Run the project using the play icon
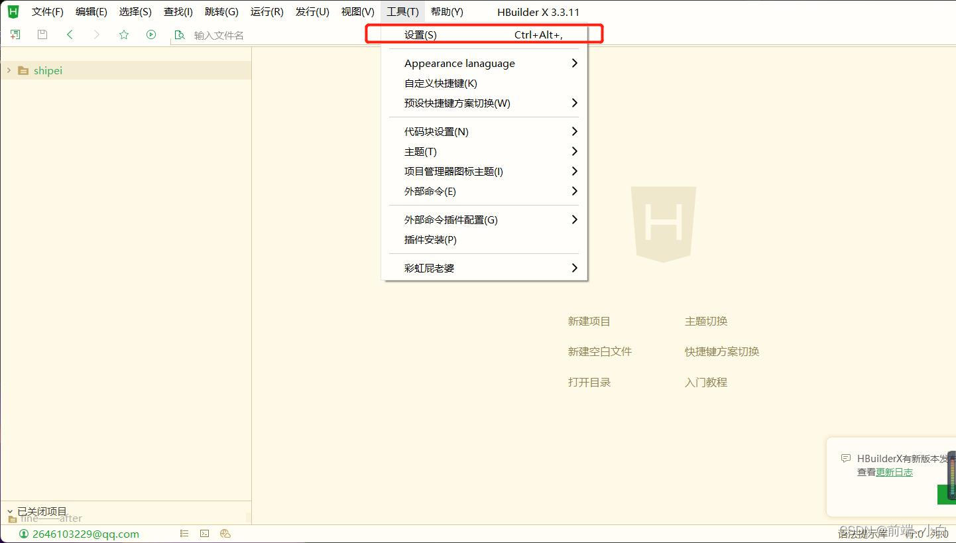956x543 pixels. pyautogui.click(x=150, y=34)
